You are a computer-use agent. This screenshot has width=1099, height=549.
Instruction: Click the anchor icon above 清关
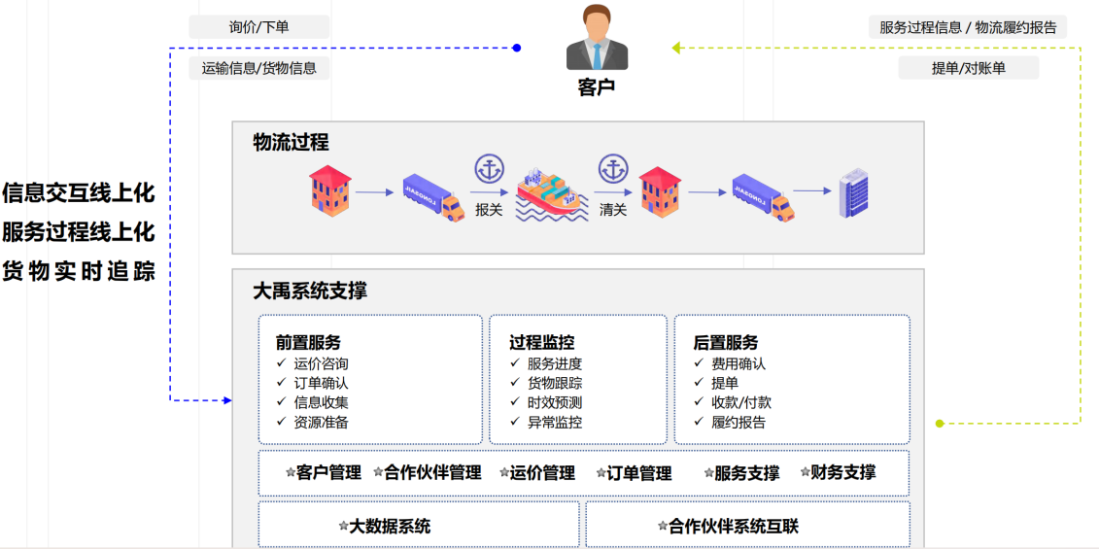[613, 169]
